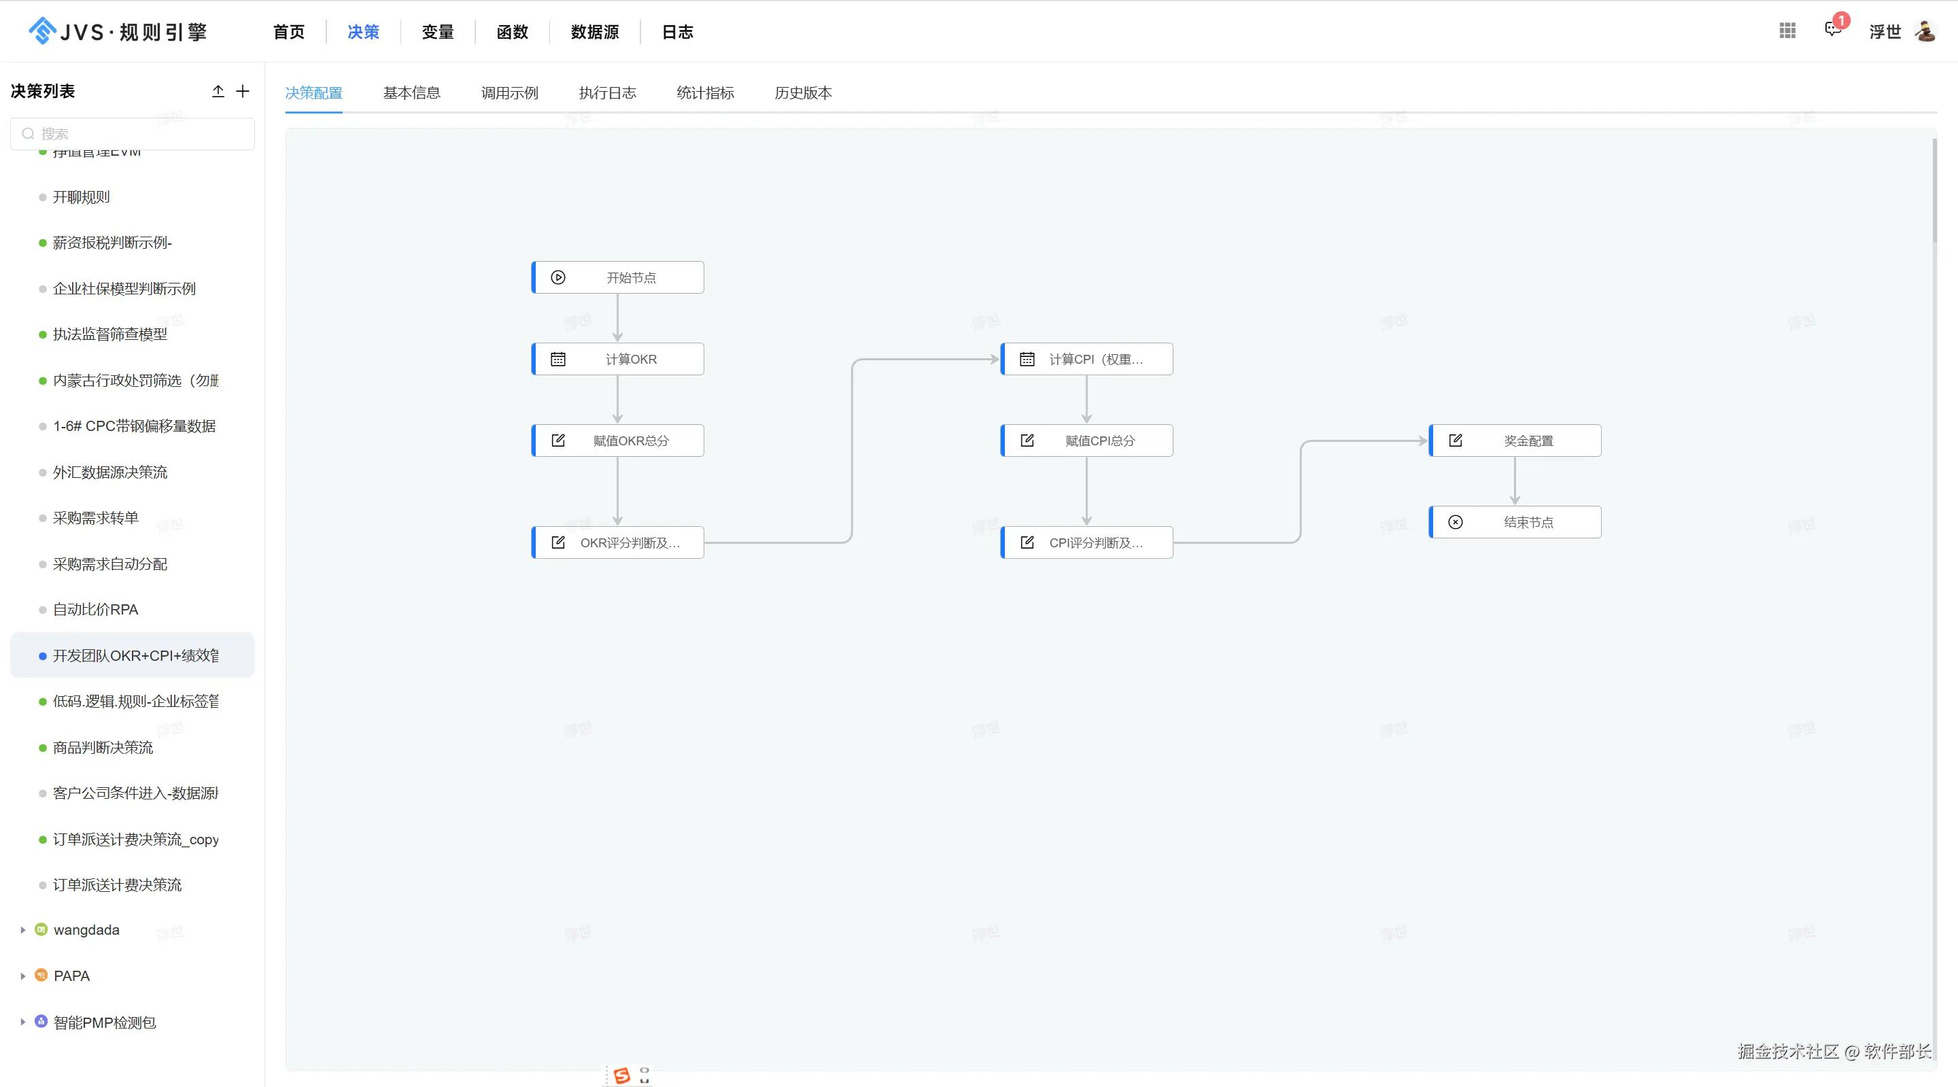
Task: Switch to the 执行日志 tab
Action: (x=606, y=92)
